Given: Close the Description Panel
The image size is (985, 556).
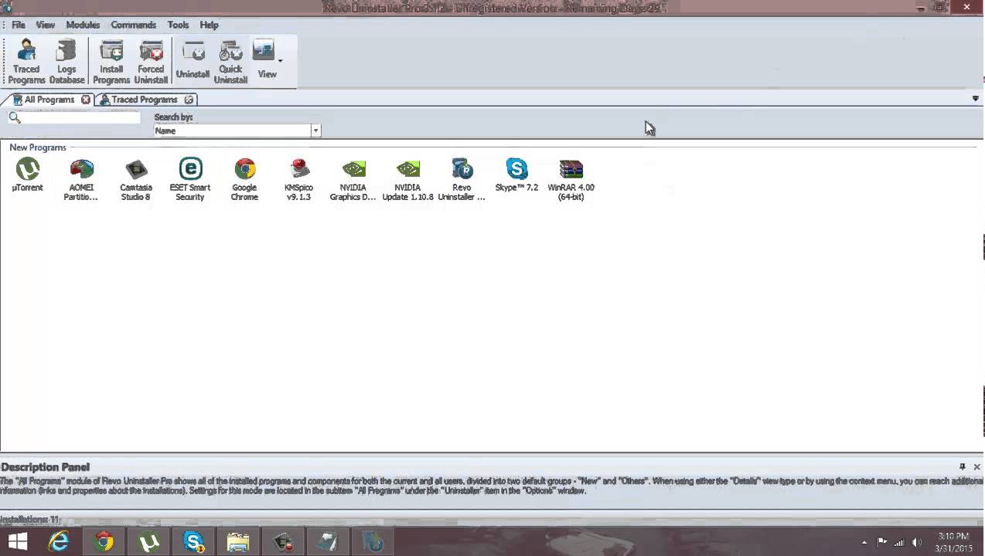Looking at the screenshot, I should tap(976, 466).
